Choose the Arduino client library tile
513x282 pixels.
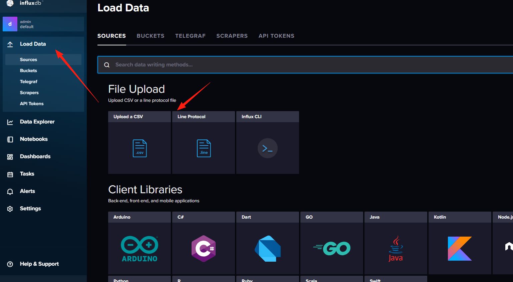[x=140, y=243]
